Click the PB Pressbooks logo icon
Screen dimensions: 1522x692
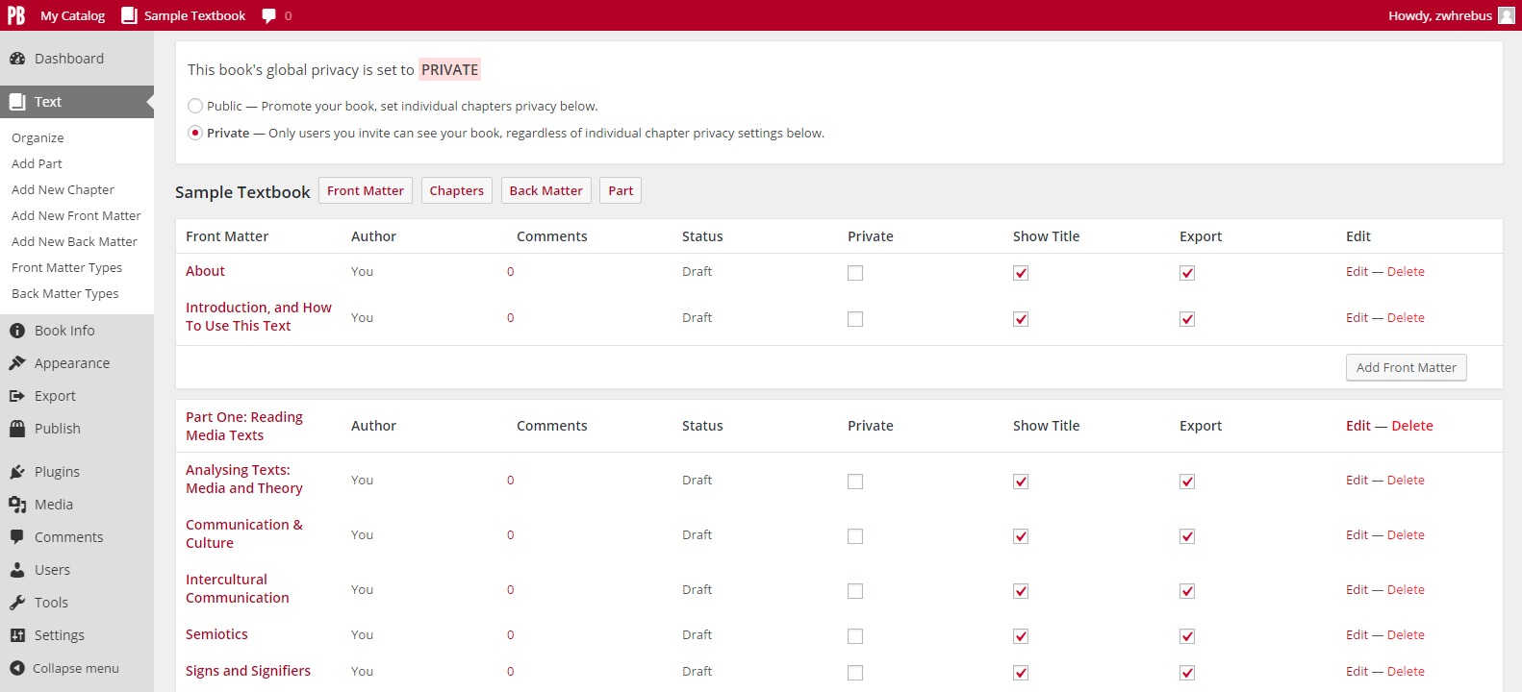point(16,15)
